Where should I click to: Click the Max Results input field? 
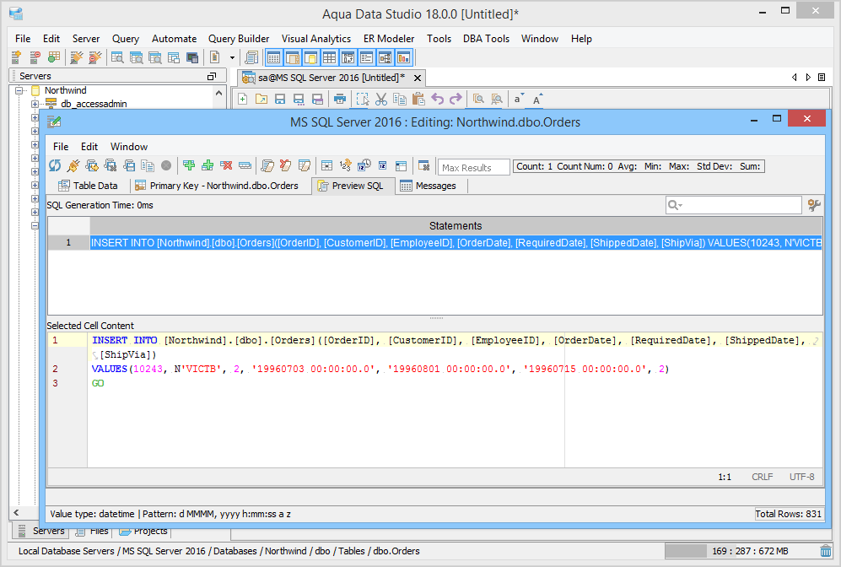[x=473, y=167]
